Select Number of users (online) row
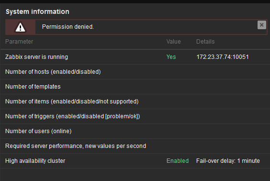The image size is (270, 181). 135,131
